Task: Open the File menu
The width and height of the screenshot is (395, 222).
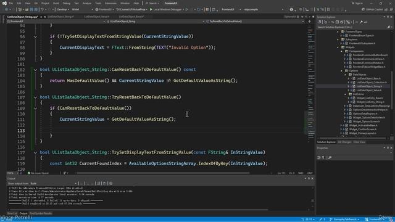Action: pos(11,3)
